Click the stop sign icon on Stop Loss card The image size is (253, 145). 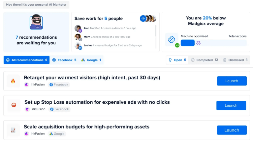point(14,105)
